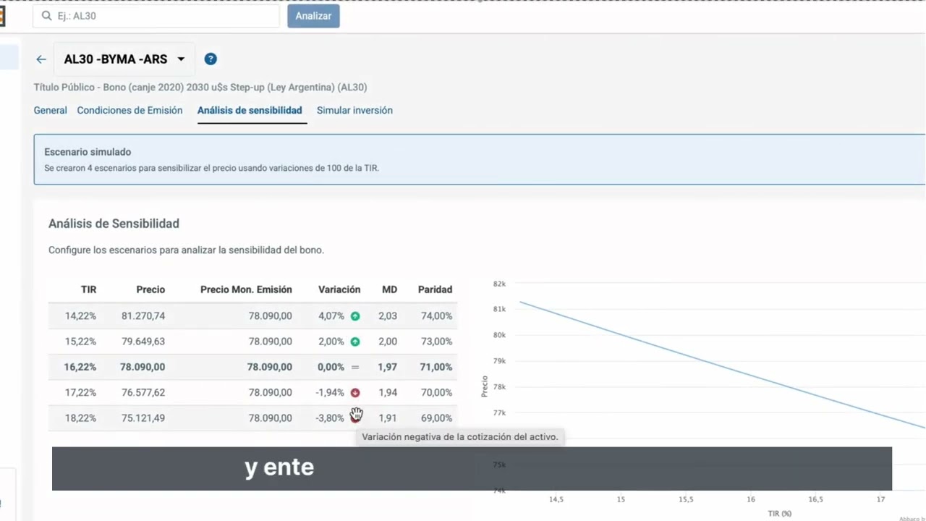Screen dimensions: 926x521
Task: Click the 69,00% paridad value
Action: tap(436, 418)
